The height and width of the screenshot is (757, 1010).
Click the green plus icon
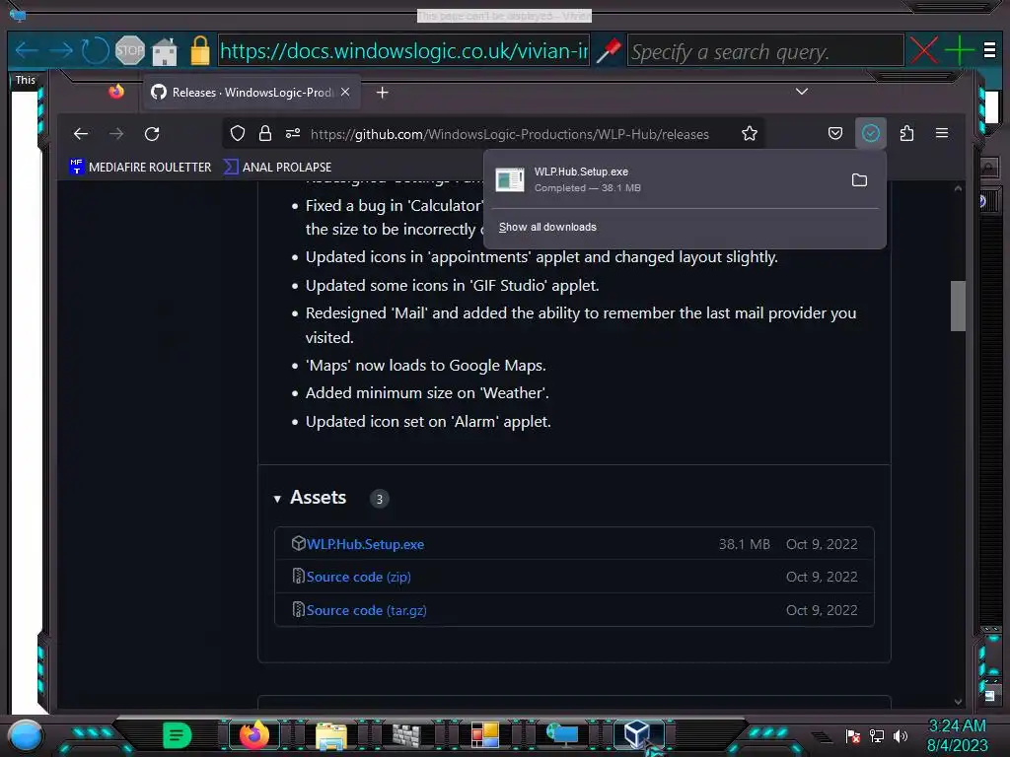click(x=959, y=50)
